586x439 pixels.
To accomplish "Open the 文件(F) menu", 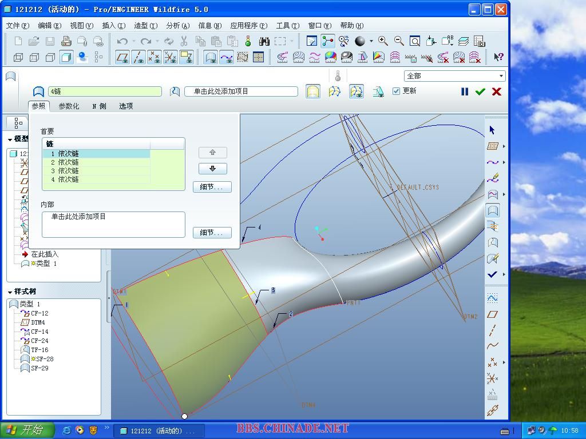I will (18, 25).
